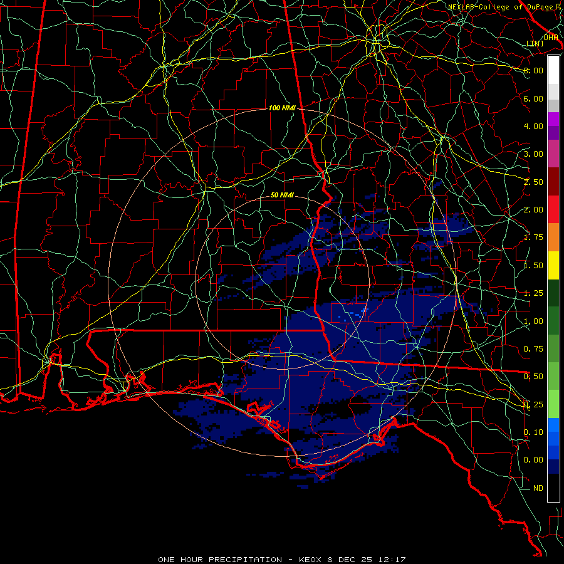Pick the bright red swatch near 2.00
Viewport: 564px width, 564px height.
(553, 209)
